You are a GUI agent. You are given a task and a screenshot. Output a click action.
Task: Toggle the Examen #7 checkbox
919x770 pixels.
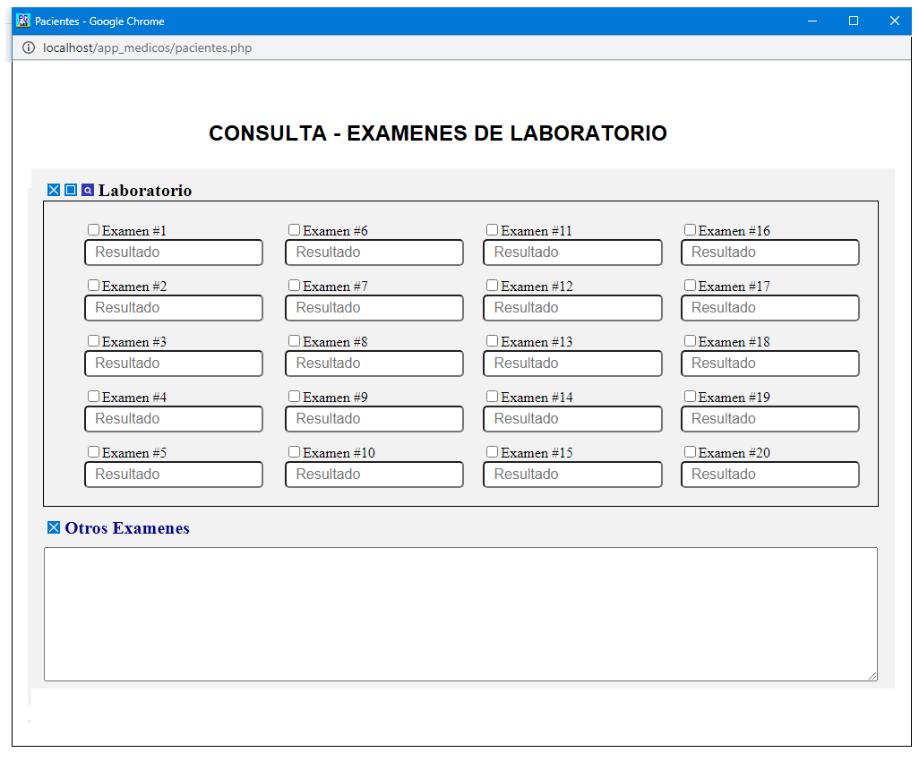[294, 286]
